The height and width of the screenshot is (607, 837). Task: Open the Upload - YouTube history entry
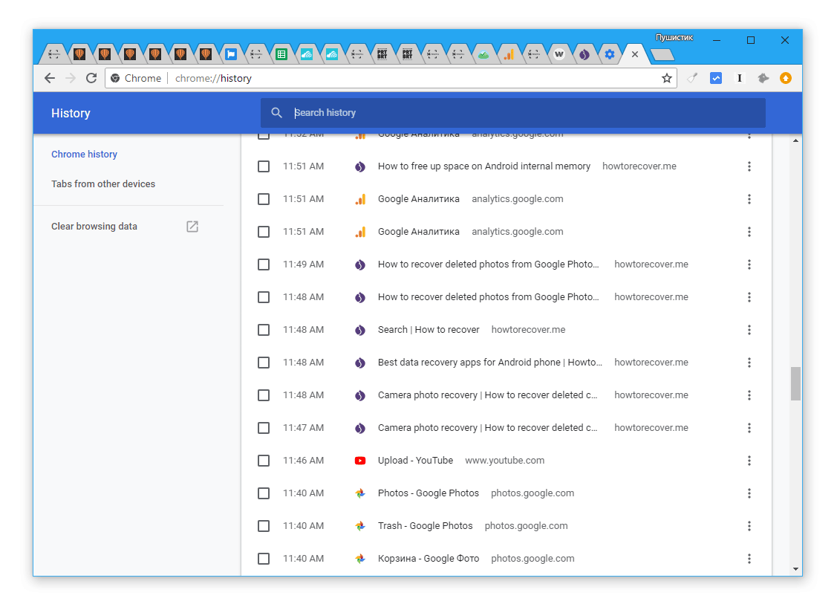point(415,461)
